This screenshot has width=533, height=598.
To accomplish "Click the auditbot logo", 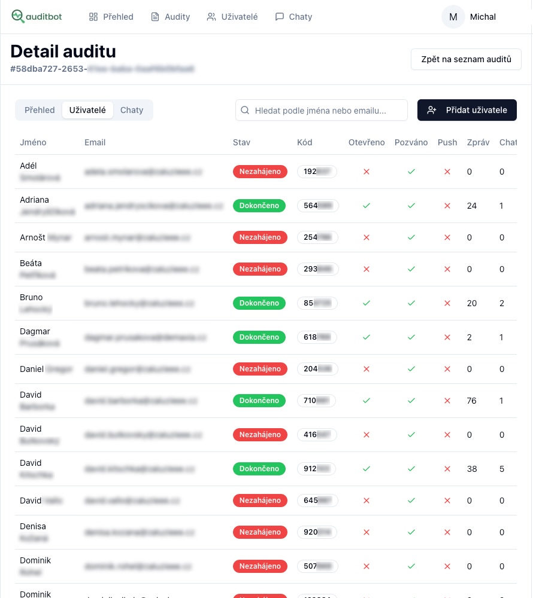I will (x=37, y=16).
